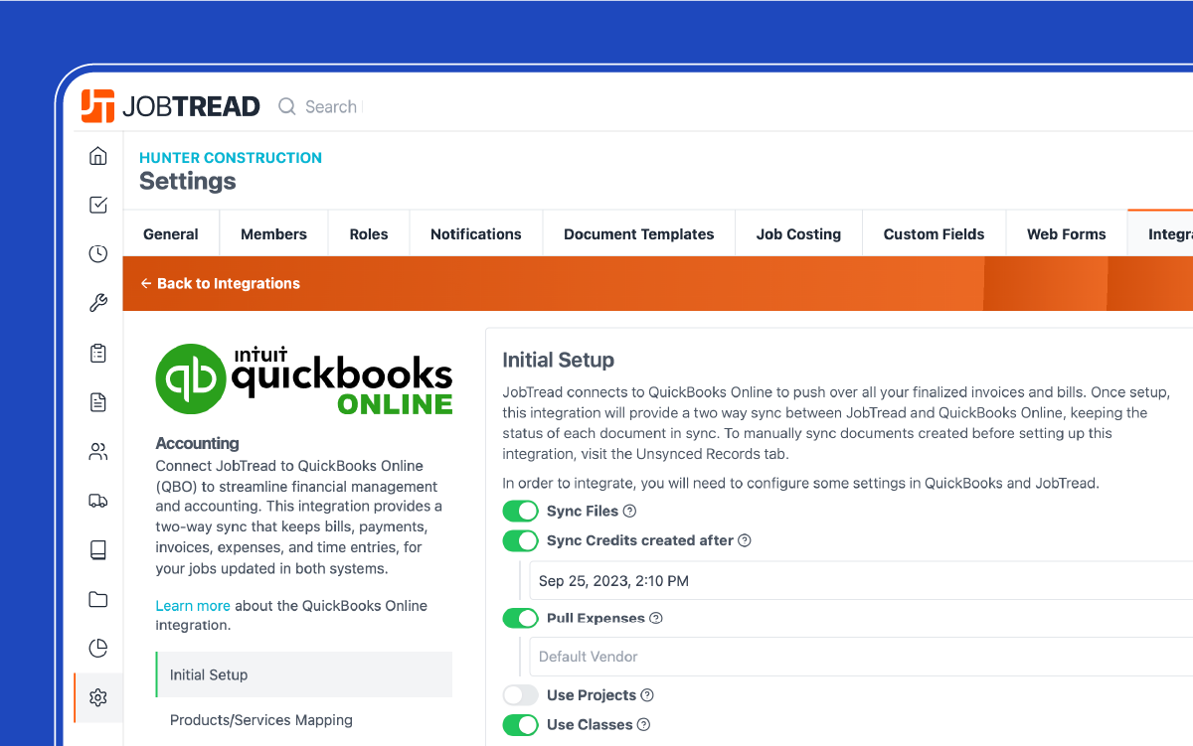
Task: Open the clipboard icon in the sidebar
Action: (97, 353)
